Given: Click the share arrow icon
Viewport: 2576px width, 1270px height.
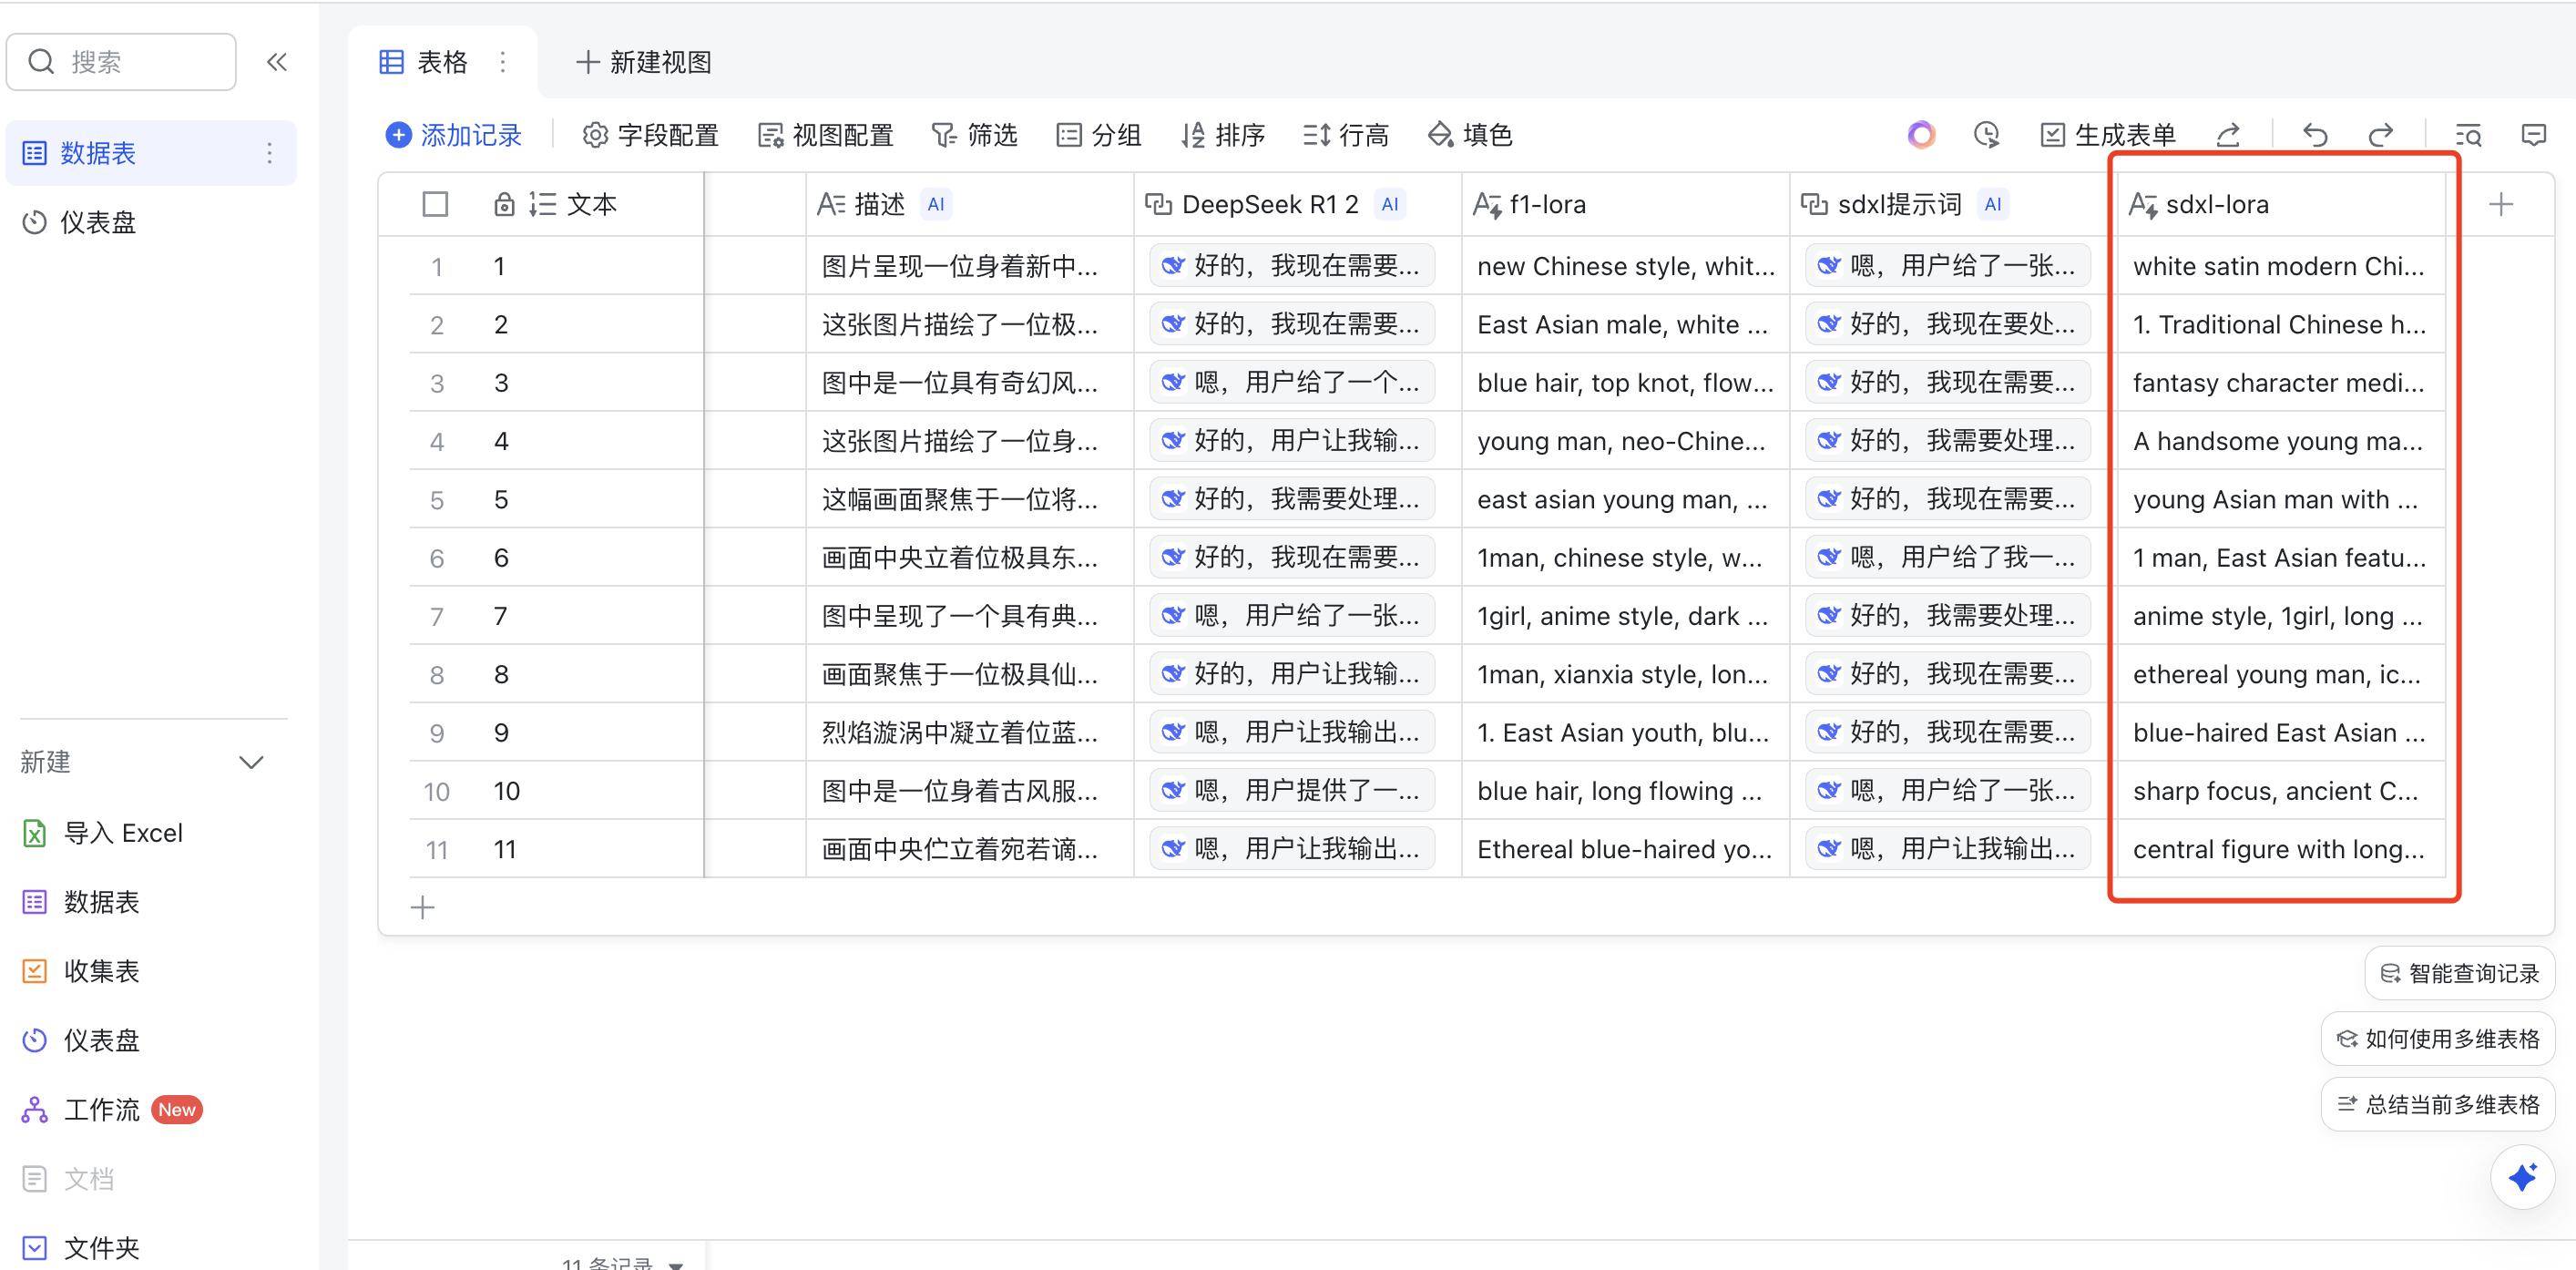Looking at the screenshot, I should [2228, 135].
